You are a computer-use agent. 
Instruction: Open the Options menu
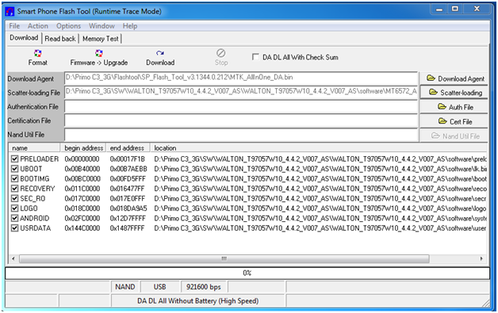pyautogui.click(x=68, y=26)
